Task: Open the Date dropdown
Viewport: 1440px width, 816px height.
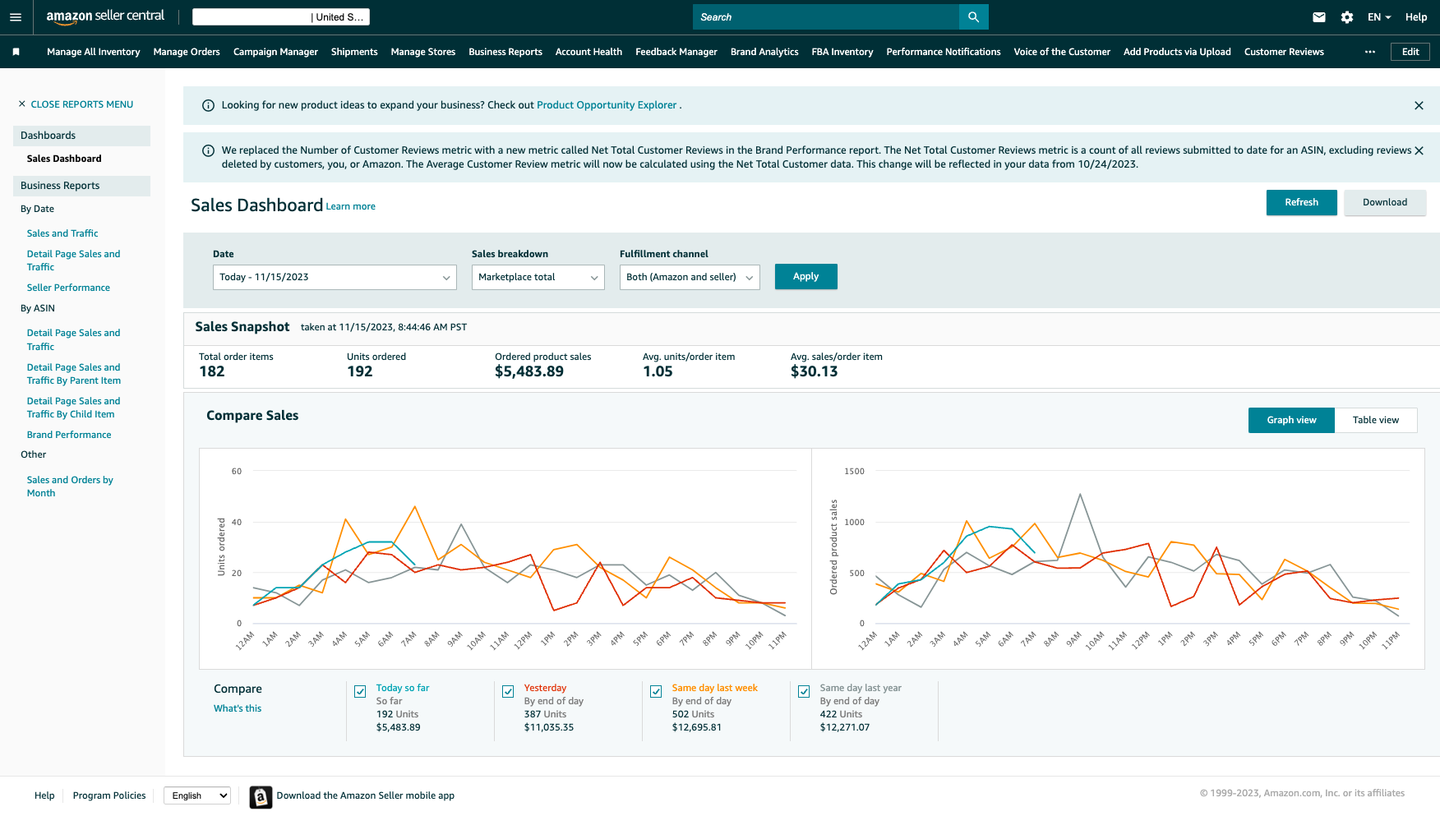Action: [x=335, y=277]
